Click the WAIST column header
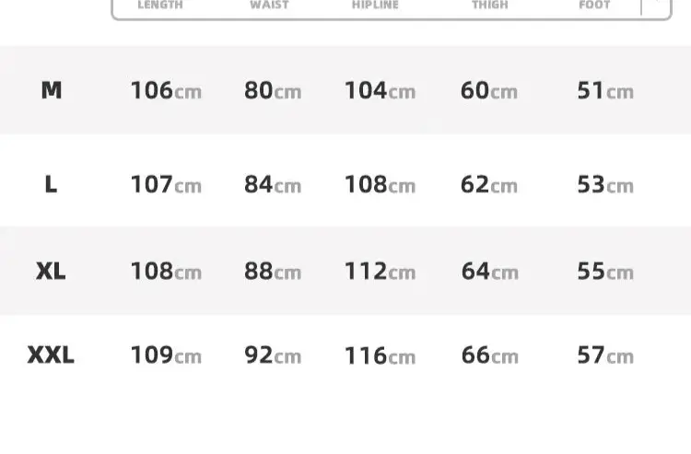Image resolution: width=691 pixels, height=454 pixels. click(x=269, y=6)
